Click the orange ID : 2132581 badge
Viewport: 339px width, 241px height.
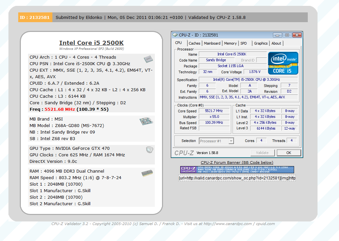pos(35,17)
